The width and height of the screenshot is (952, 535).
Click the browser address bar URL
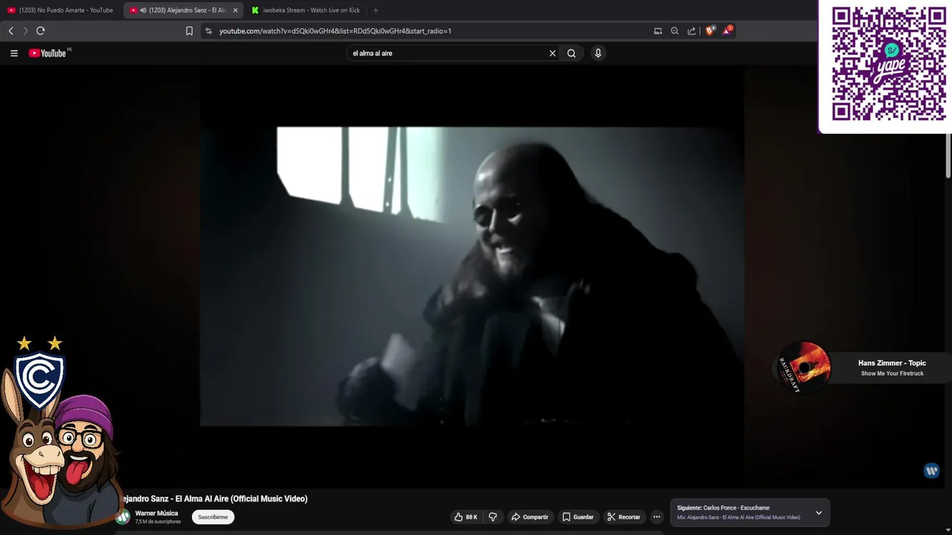335,31
